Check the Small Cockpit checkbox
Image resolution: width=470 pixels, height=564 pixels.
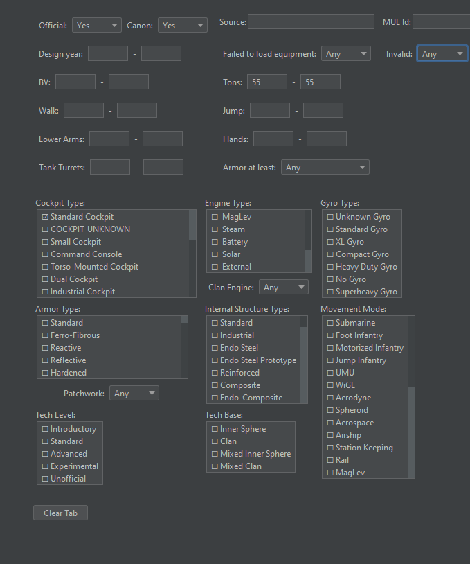pyautogui.click(x=45, y=242)
